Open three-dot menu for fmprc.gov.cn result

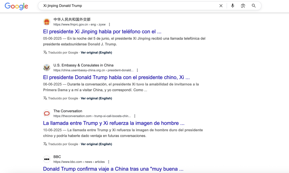[109, 24]
